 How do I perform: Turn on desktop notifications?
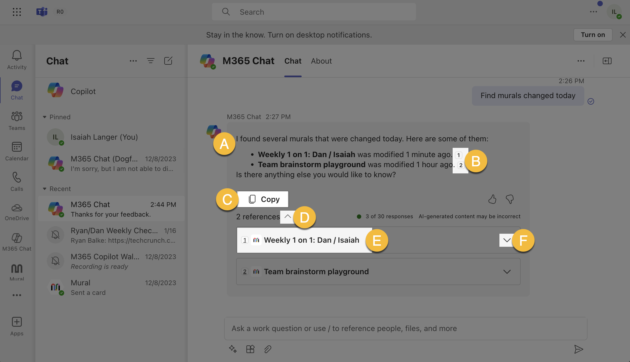(593, 35)
